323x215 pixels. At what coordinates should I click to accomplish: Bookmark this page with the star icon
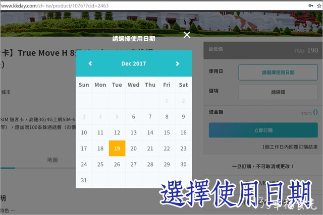[319, 6]
